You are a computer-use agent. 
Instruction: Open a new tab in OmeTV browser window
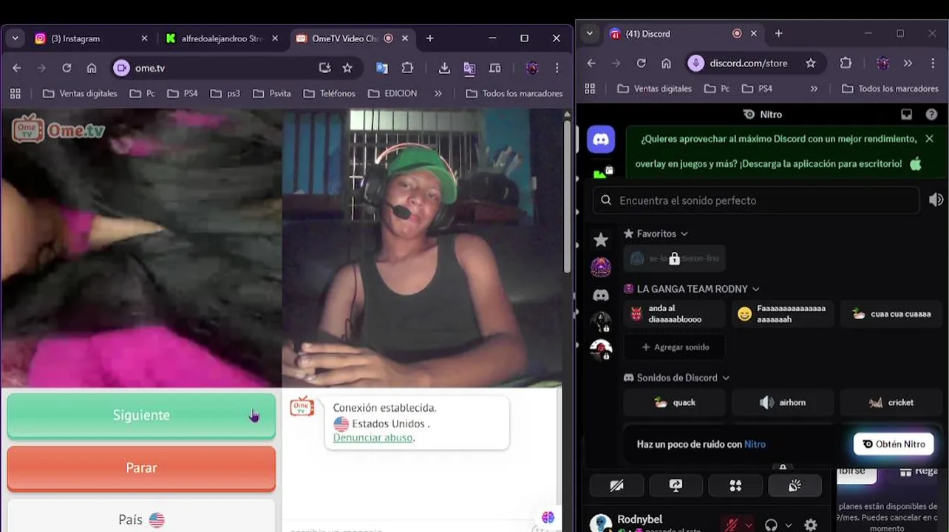(429, 38)
